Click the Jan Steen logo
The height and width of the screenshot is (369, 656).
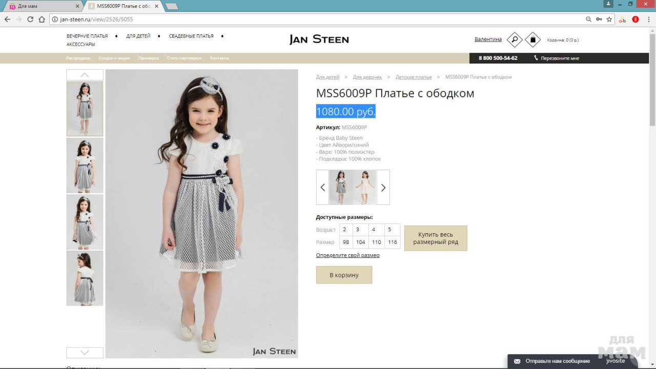click(319, 39)
